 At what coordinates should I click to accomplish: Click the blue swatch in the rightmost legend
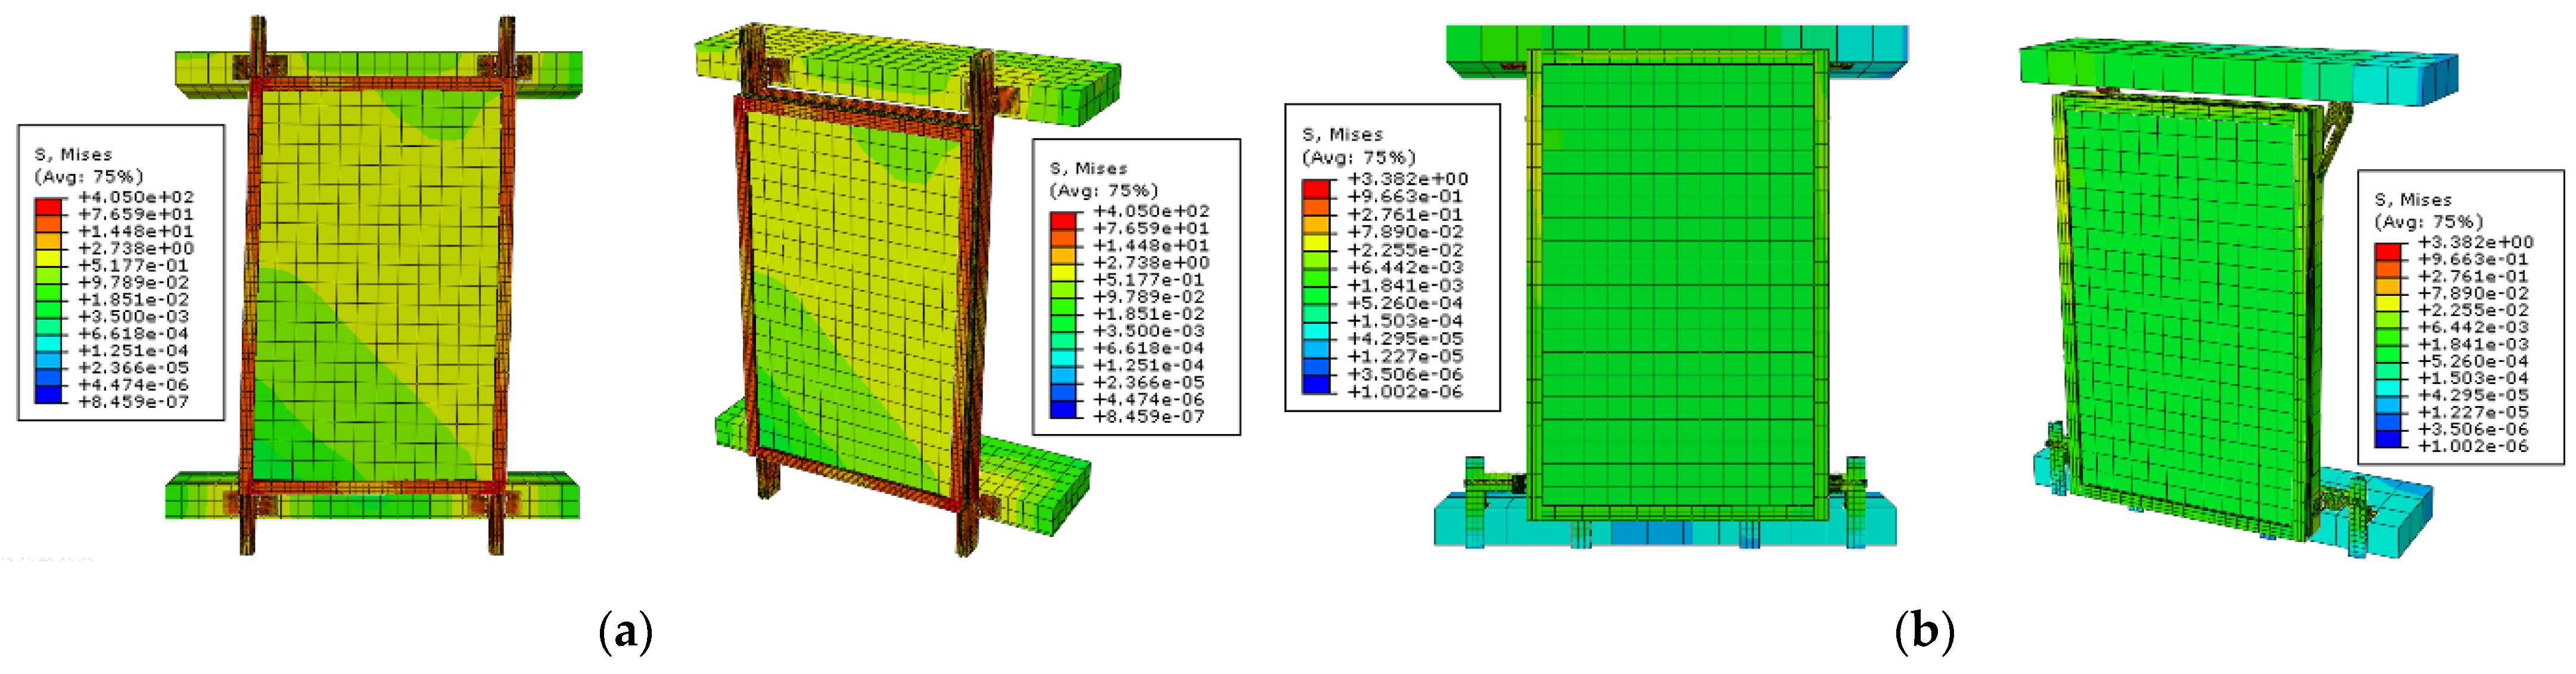click(x=2389, y=439)
